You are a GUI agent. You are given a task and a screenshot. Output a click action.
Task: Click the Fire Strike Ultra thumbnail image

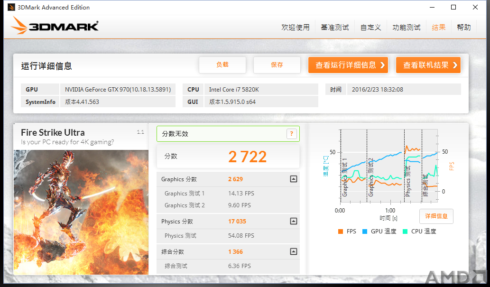point(81,212)
